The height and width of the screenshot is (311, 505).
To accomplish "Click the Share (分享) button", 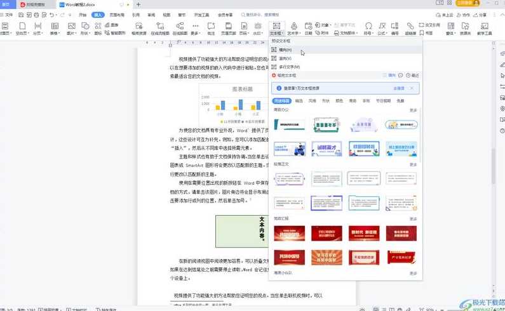I will pos(480,15).
